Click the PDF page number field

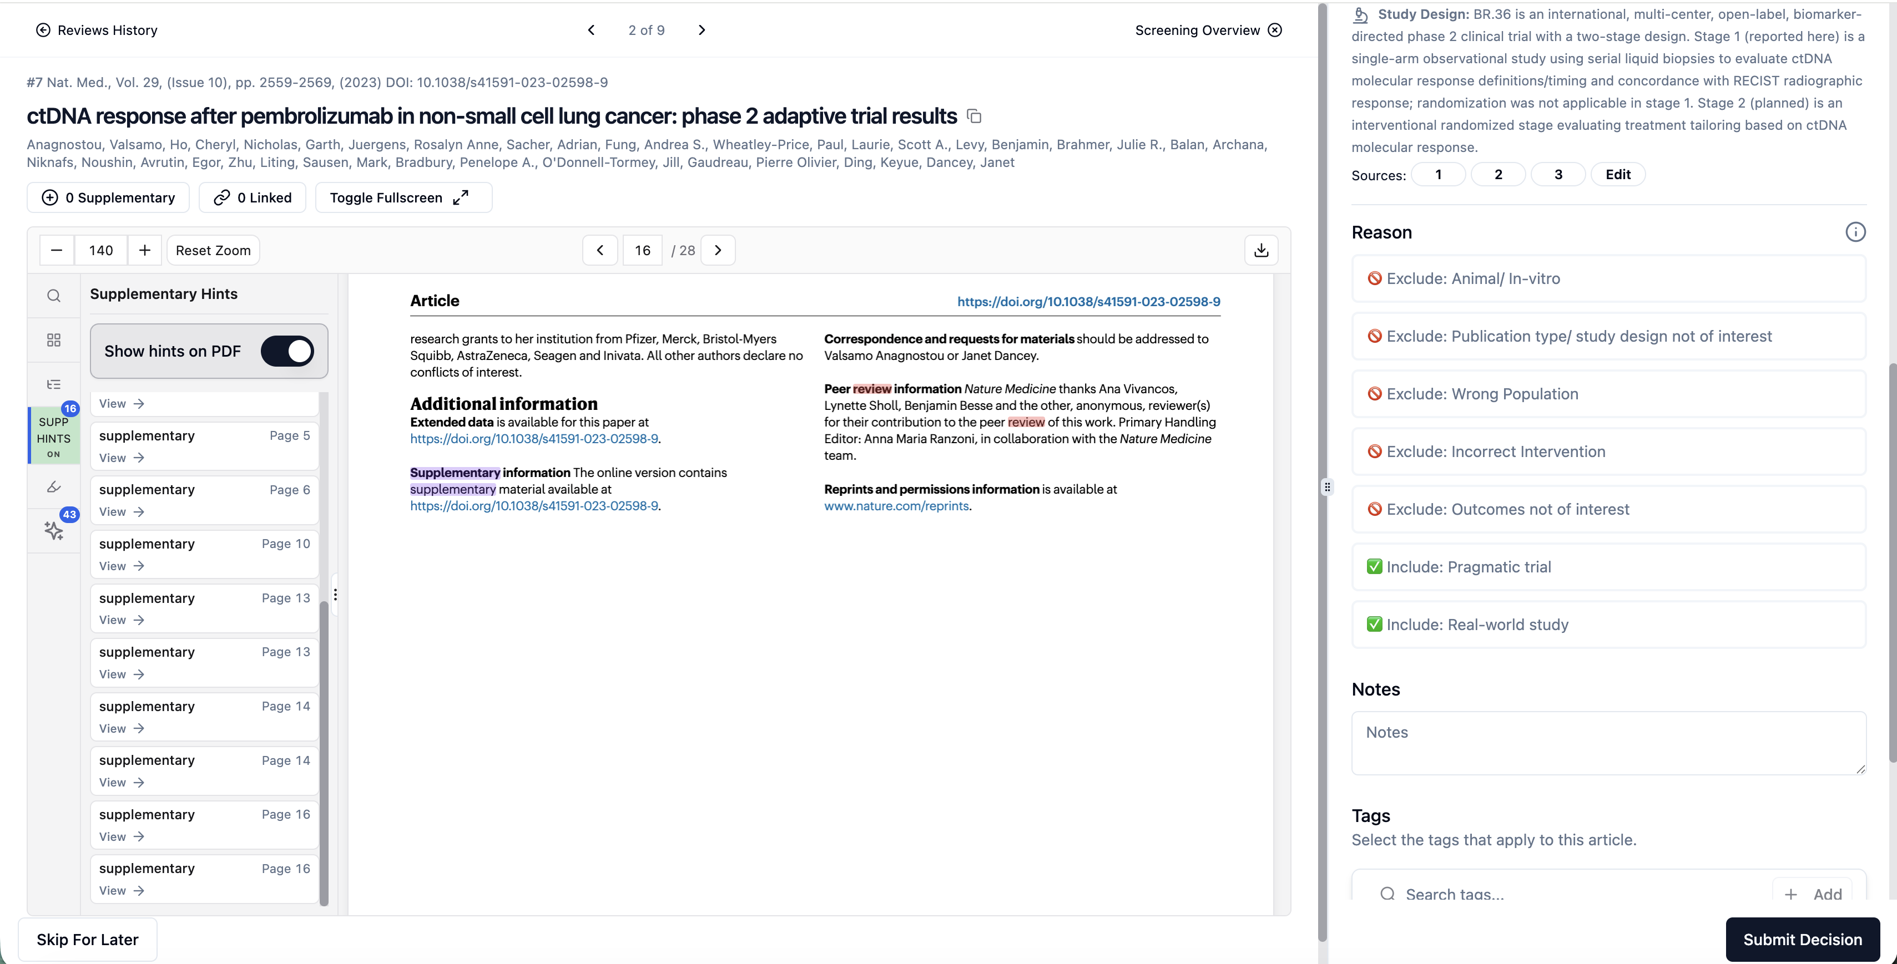click(643, 250)
